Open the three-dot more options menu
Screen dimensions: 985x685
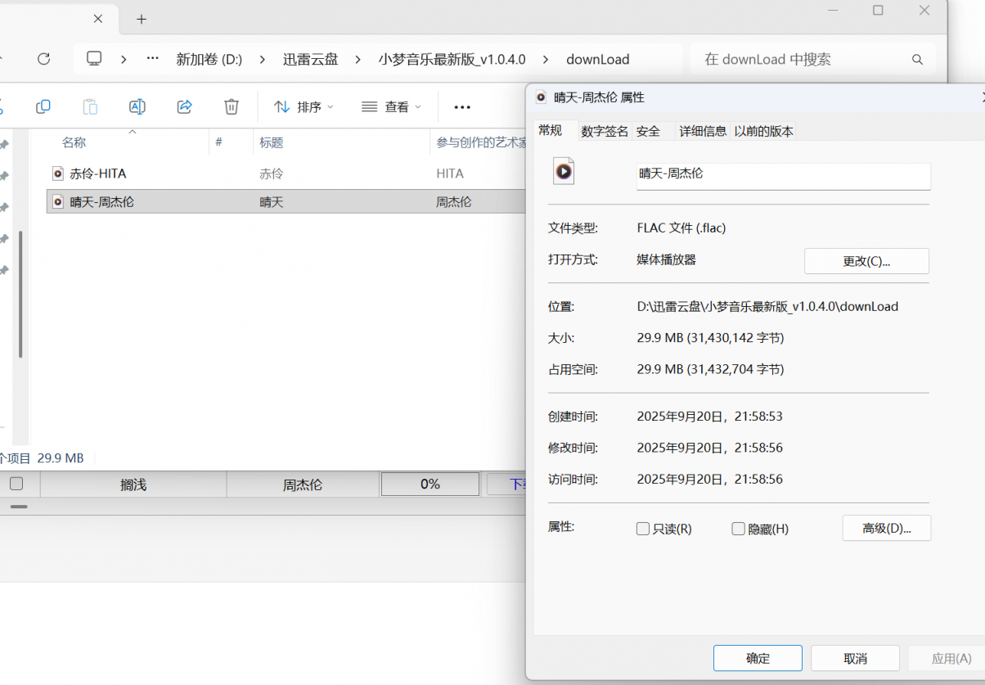[x=462, y=106]
